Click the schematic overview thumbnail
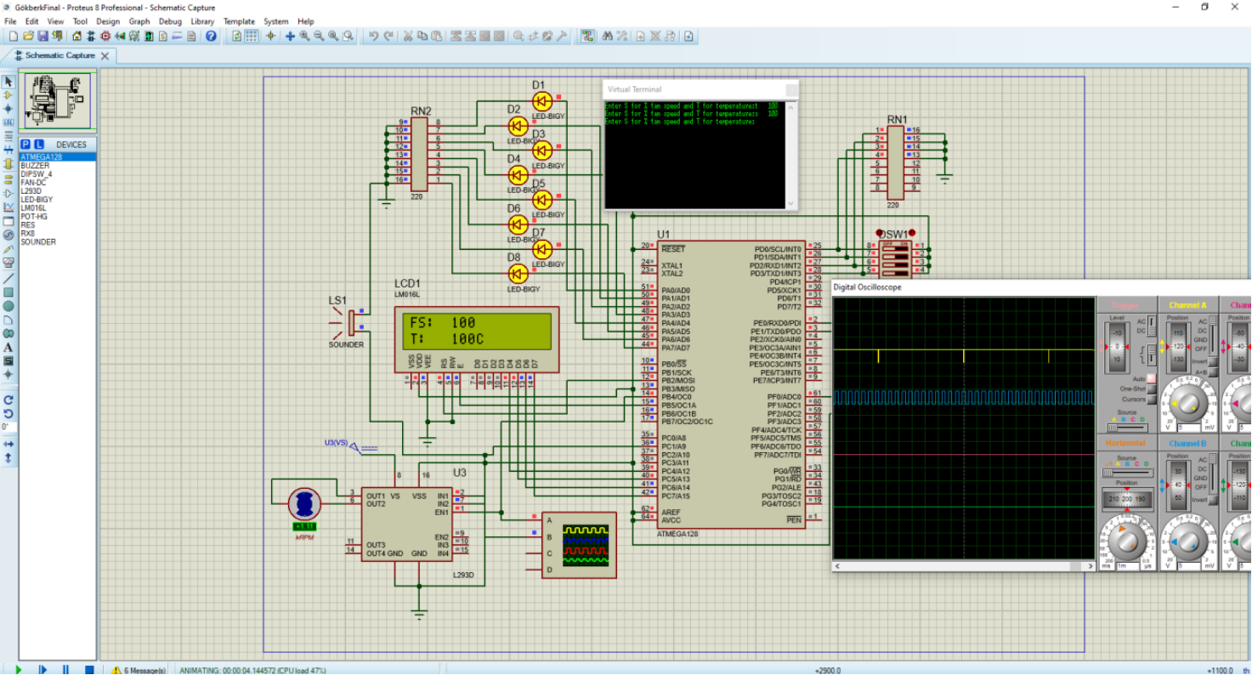The height and width of the screenshot is (675, 1252). click(58, 100)
